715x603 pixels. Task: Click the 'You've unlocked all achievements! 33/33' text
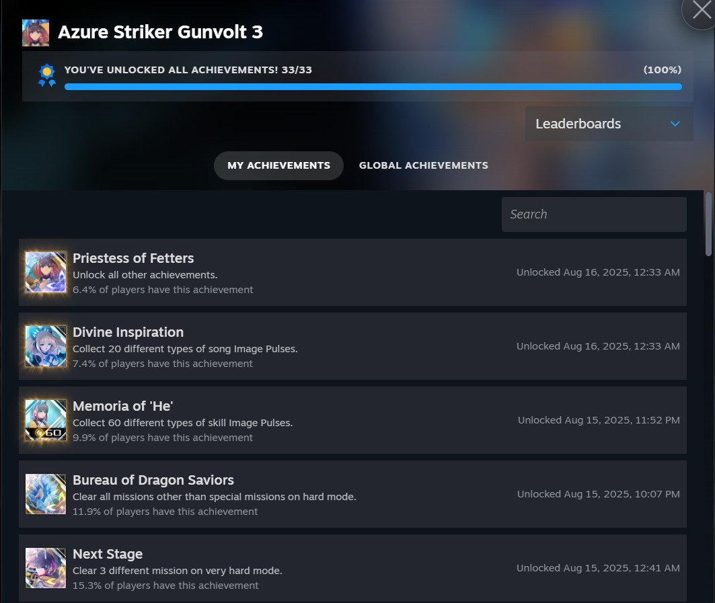(188, 70)
